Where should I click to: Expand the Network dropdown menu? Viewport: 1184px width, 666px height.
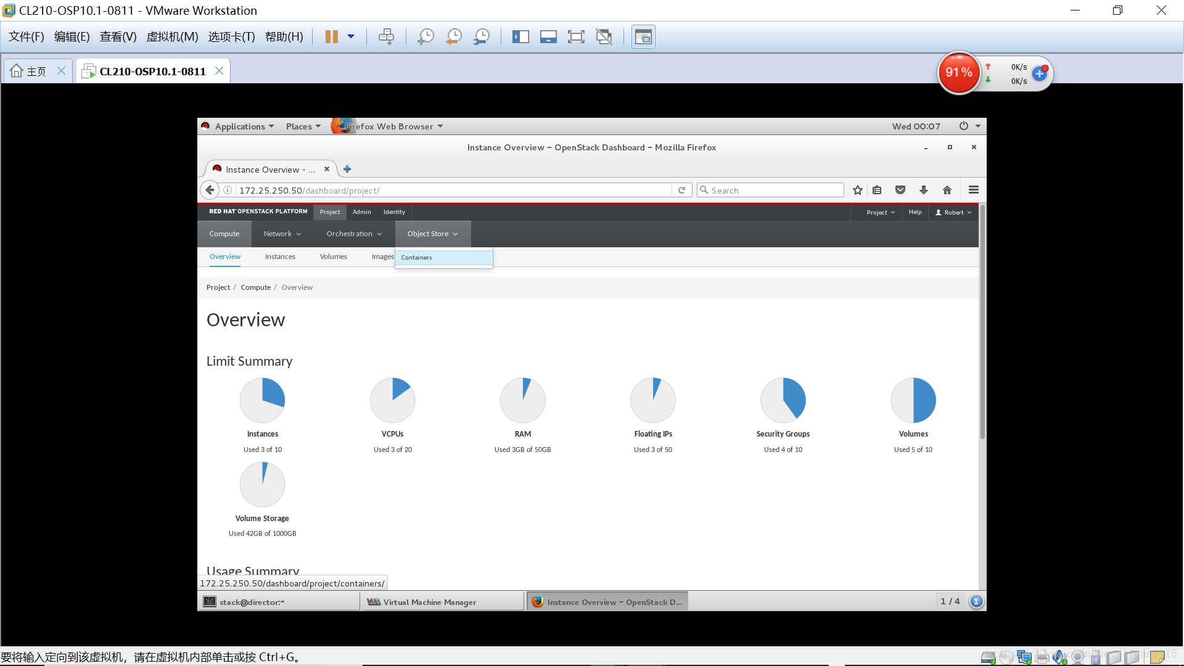[282, 234]
